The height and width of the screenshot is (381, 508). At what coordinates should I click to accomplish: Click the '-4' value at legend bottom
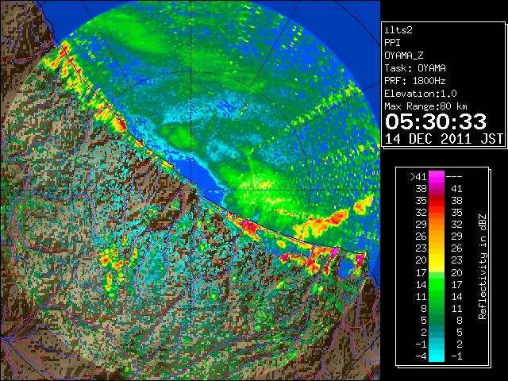[x=421, y=356]
